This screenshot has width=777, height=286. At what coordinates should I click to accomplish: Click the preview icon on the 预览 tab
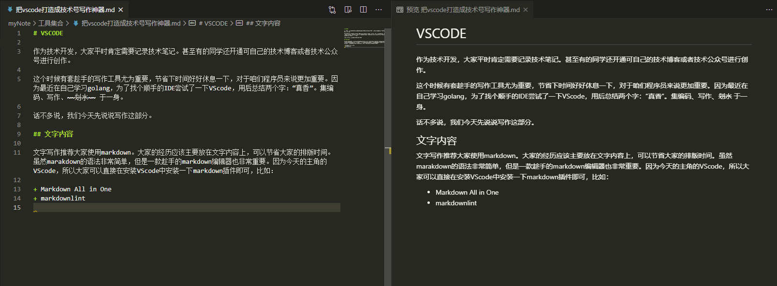pos(400,10)
